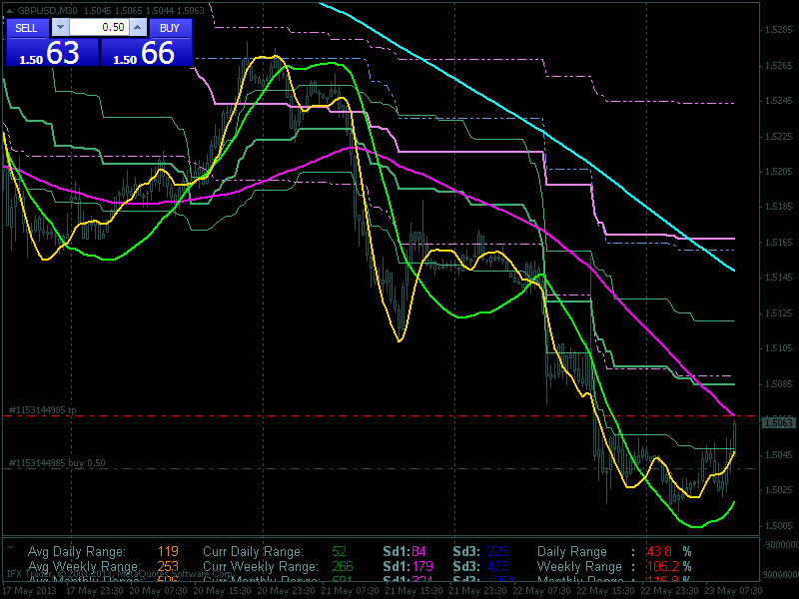
Task: Click the 0.50 volume input field
Action: [99, 28]
